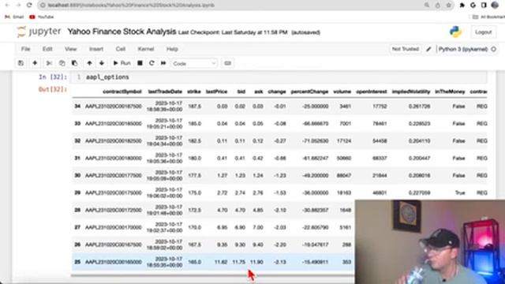Paste cells below icon

[x=74, y=63]
